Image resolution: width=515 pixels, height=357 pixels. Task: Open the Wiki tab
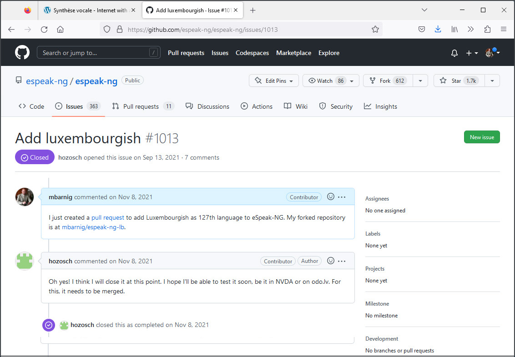(296, 106)
